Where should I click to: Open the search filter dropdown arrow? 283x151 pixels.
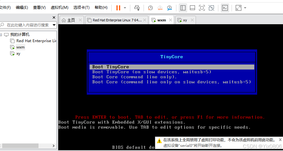click(x=54, y=25)
